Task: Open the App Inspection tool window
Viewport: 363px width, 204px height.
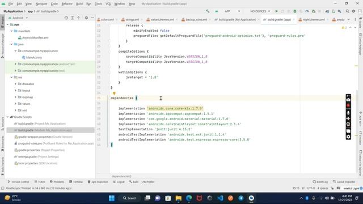Action: 98,182
